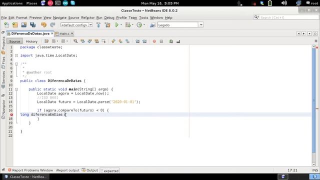320x180 pixels.
Task: Click the Comment icon in the editor toolbar
Action: [x=171, y=41]
